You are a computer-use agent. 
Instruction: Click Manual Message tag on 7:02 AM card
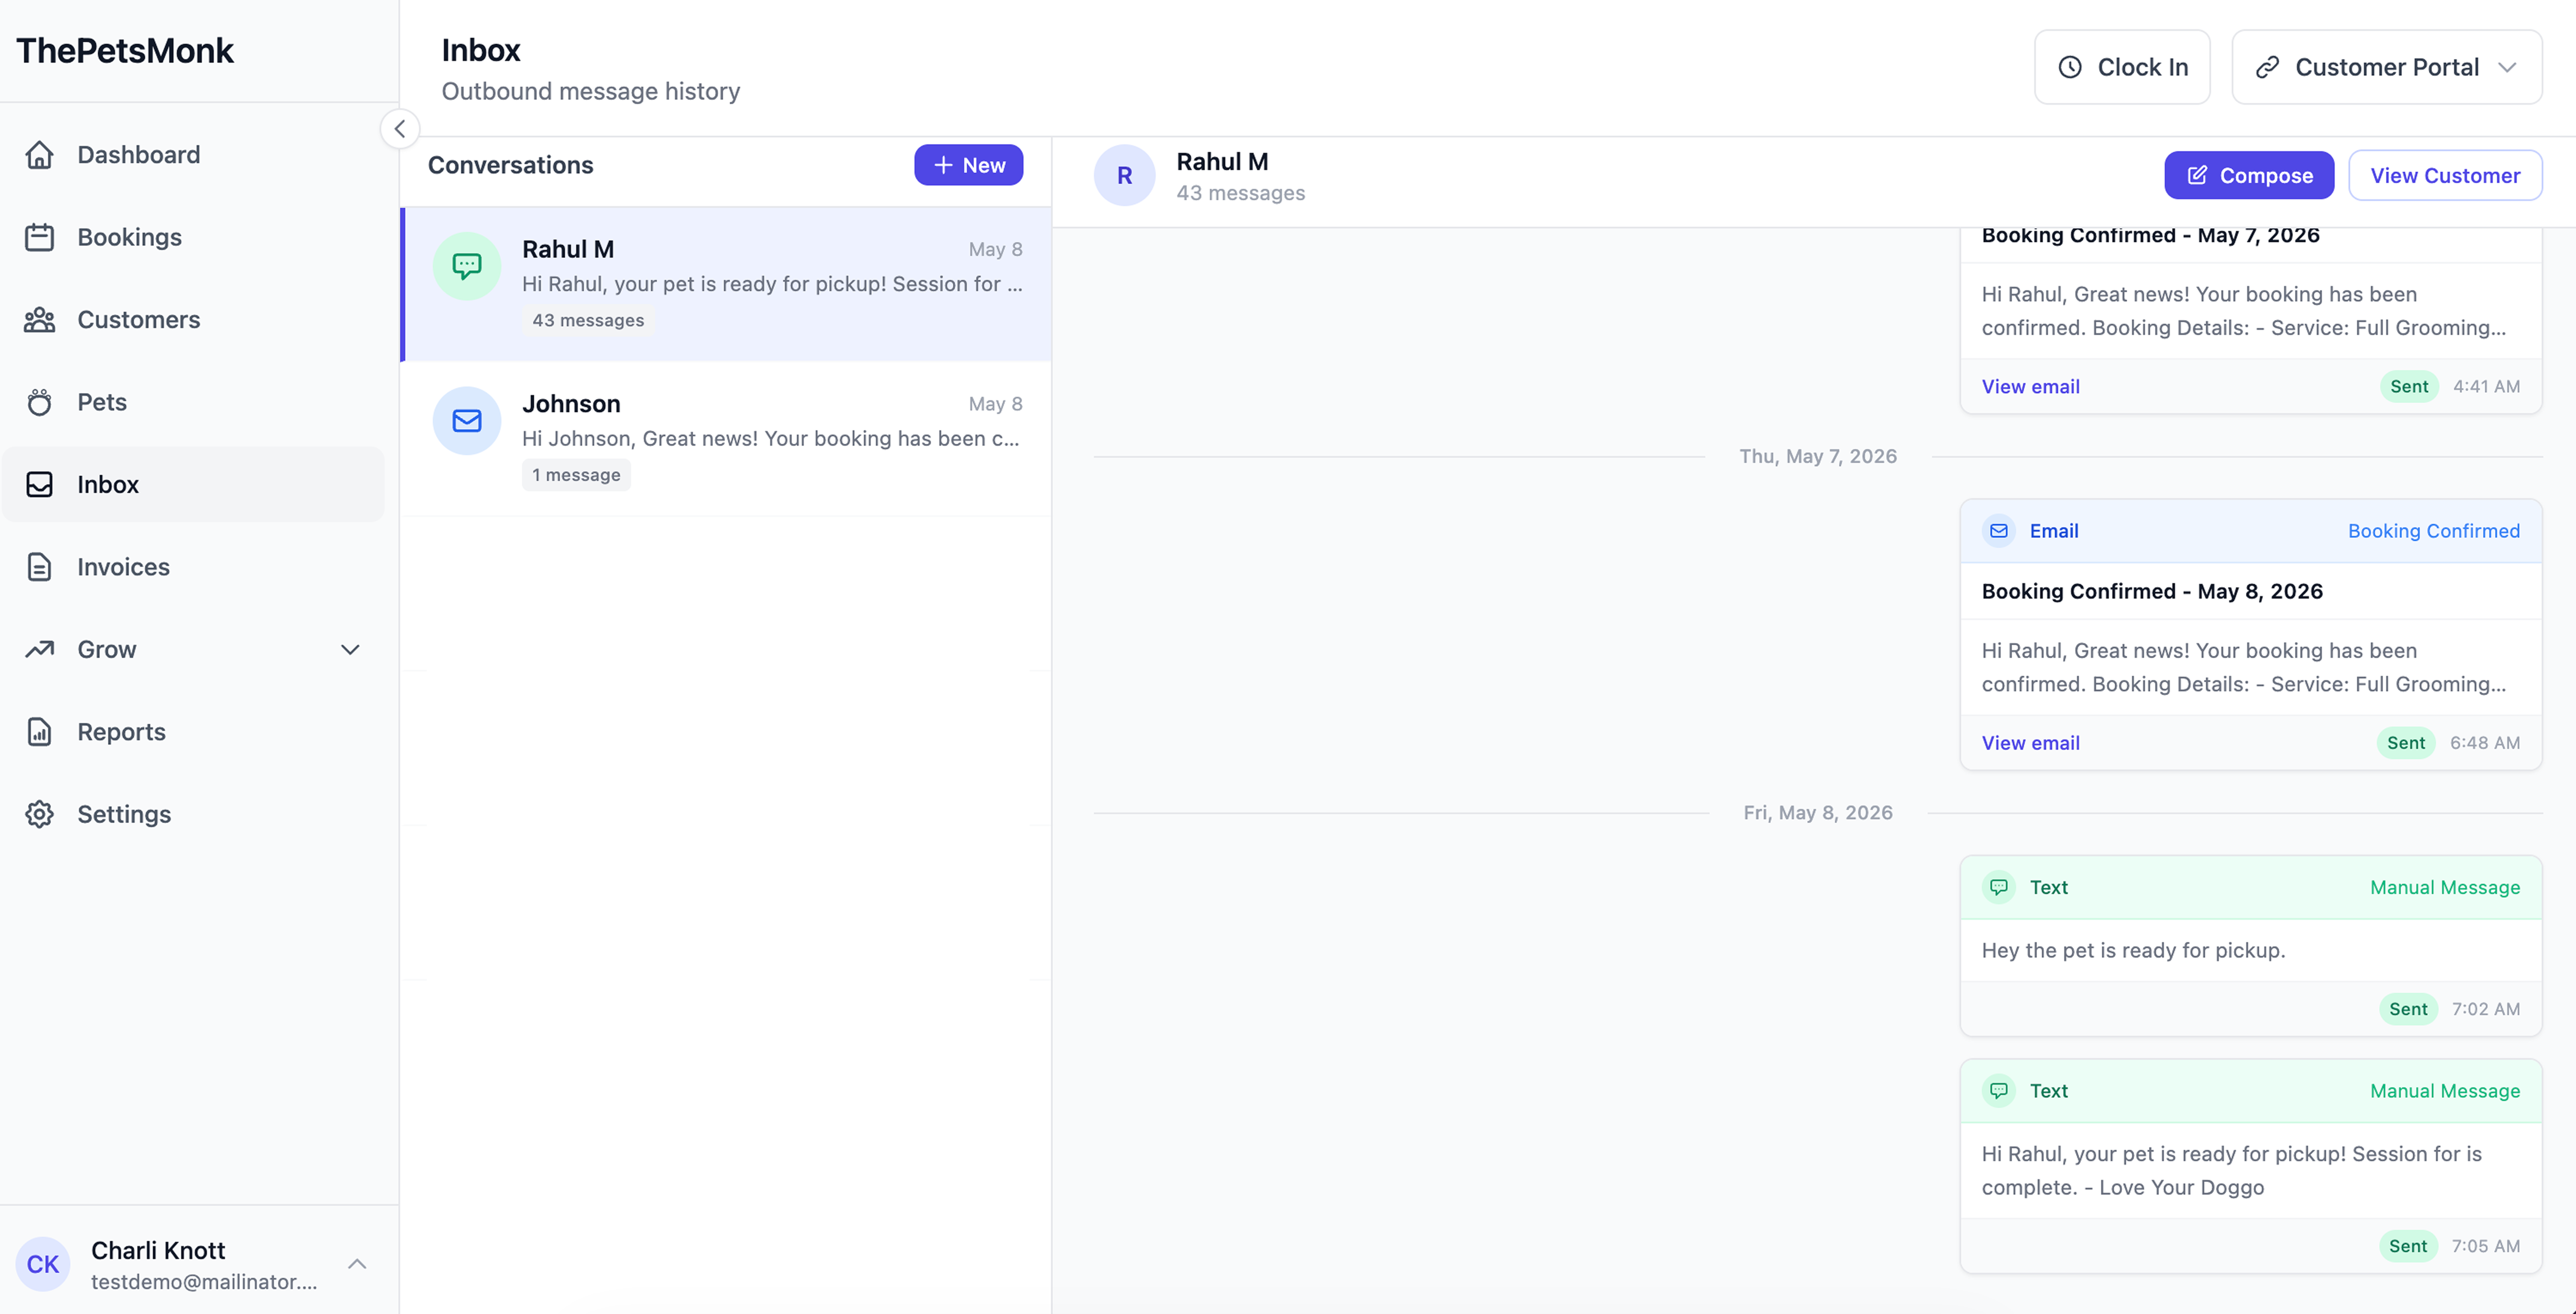click(x=2445, y=887)
